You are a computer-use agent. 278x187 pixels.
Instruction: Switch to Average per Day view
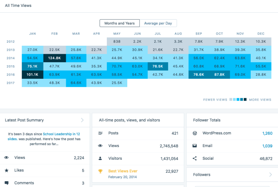[x=158, y=23]
